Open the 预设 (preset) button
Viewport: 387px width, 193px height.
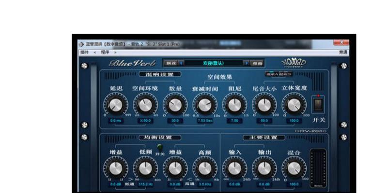coord(171,63)
